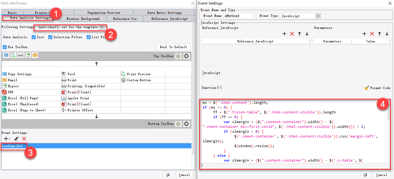Add a new parameter with the plus icon

[364, 34]
